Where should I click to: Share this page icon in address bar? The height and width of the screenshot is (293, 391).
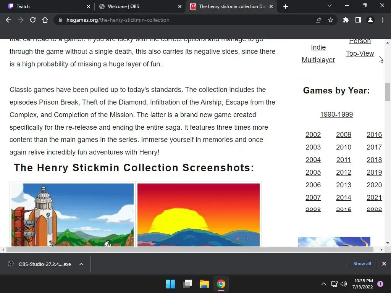318,20
